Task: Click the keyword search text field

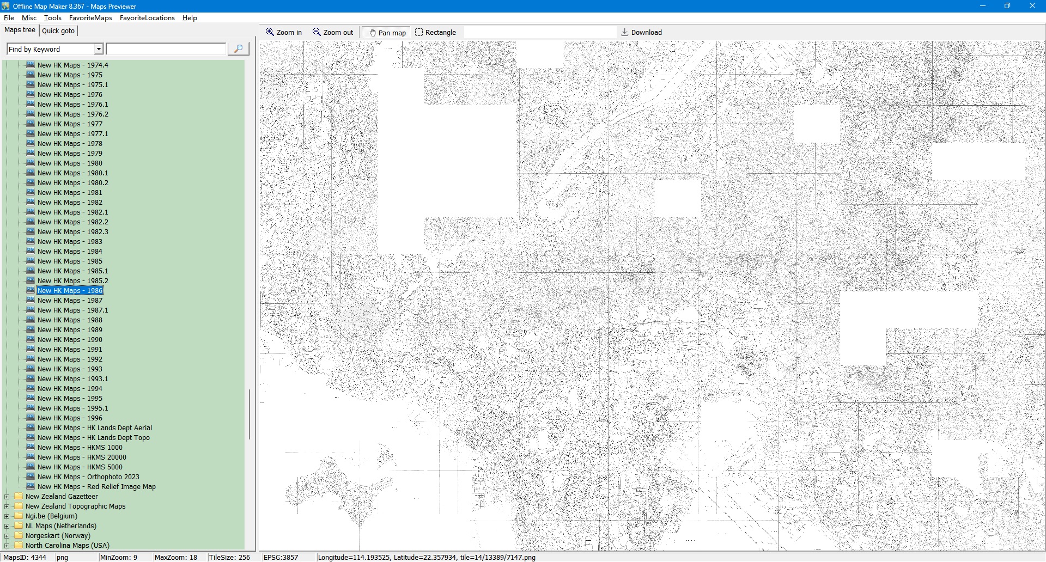Action: coord(166,49)
